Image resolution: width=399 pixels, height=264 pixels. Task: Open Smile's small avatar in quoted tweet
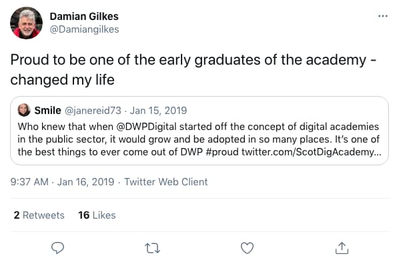point(24,110)
